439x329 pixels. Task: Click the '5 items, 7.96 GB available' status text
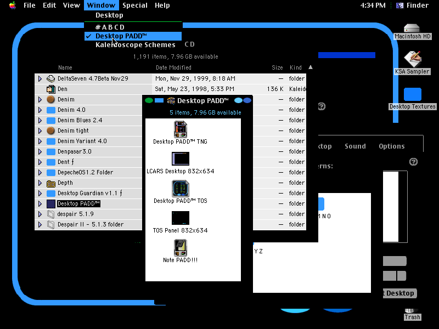(x=205, y=112)
